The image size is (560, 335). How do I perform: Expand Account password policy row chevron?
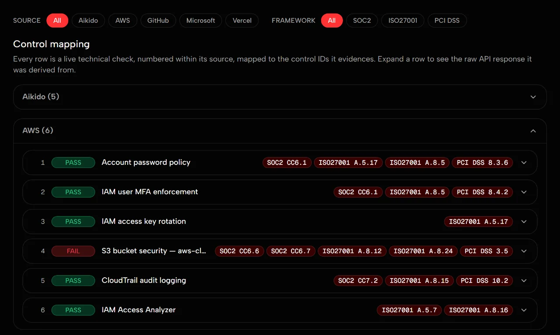pyautogui.click(x=524, y=163)
